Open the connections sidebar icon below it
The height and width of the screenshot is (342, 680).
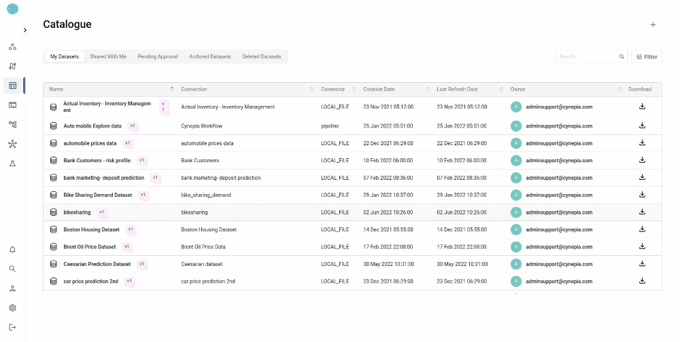coord(12,66)
